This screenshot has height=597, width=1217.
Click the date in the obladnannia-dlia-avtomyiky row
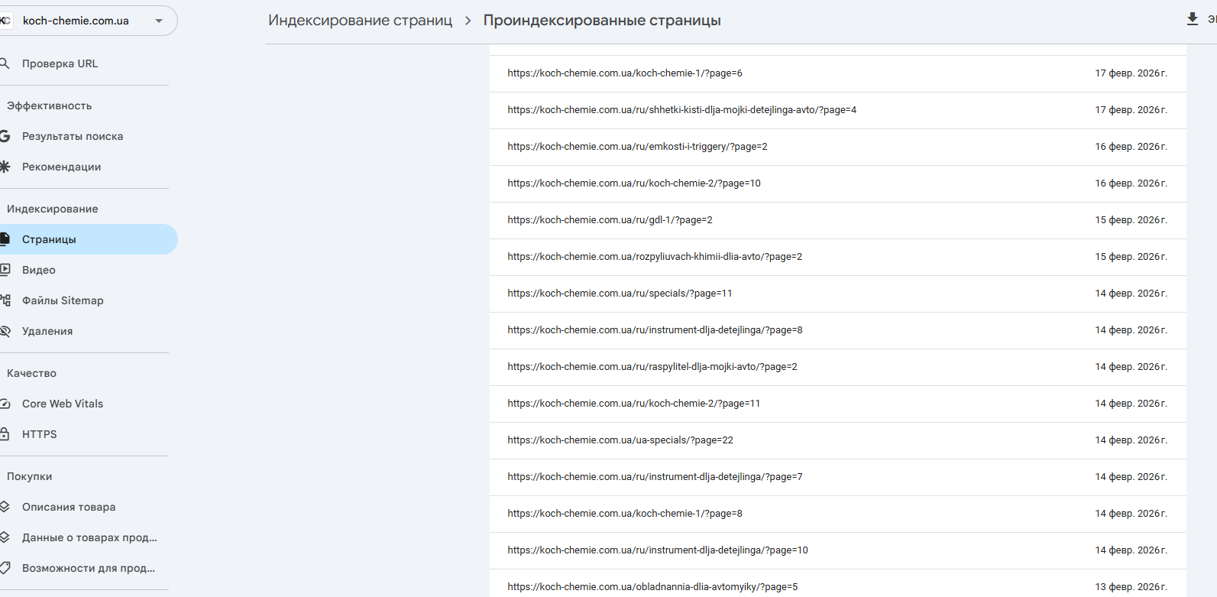[x=1131, y=587]
